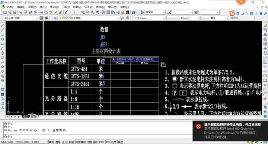Select the Multiline Text (A) tool
The width and height of the screenshot is (268, 144).
pyautogui.click(x=3, y=108)
